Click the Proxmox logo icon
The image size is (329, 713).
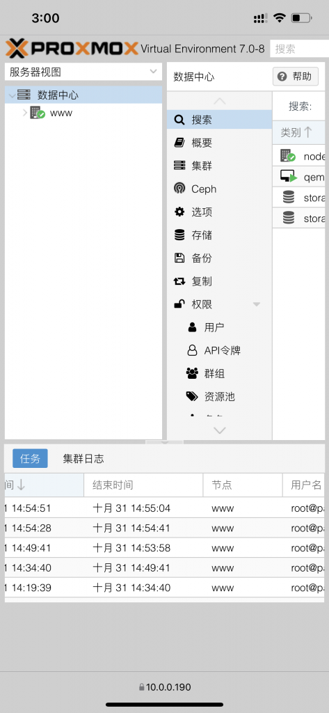pos(17,48)
